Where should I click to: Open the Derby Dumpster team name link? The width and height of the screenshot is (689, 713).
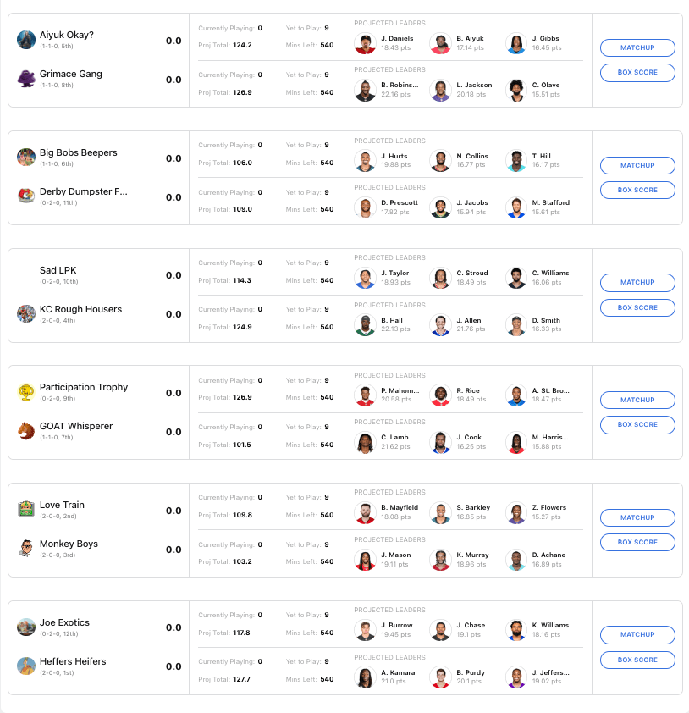83,191
